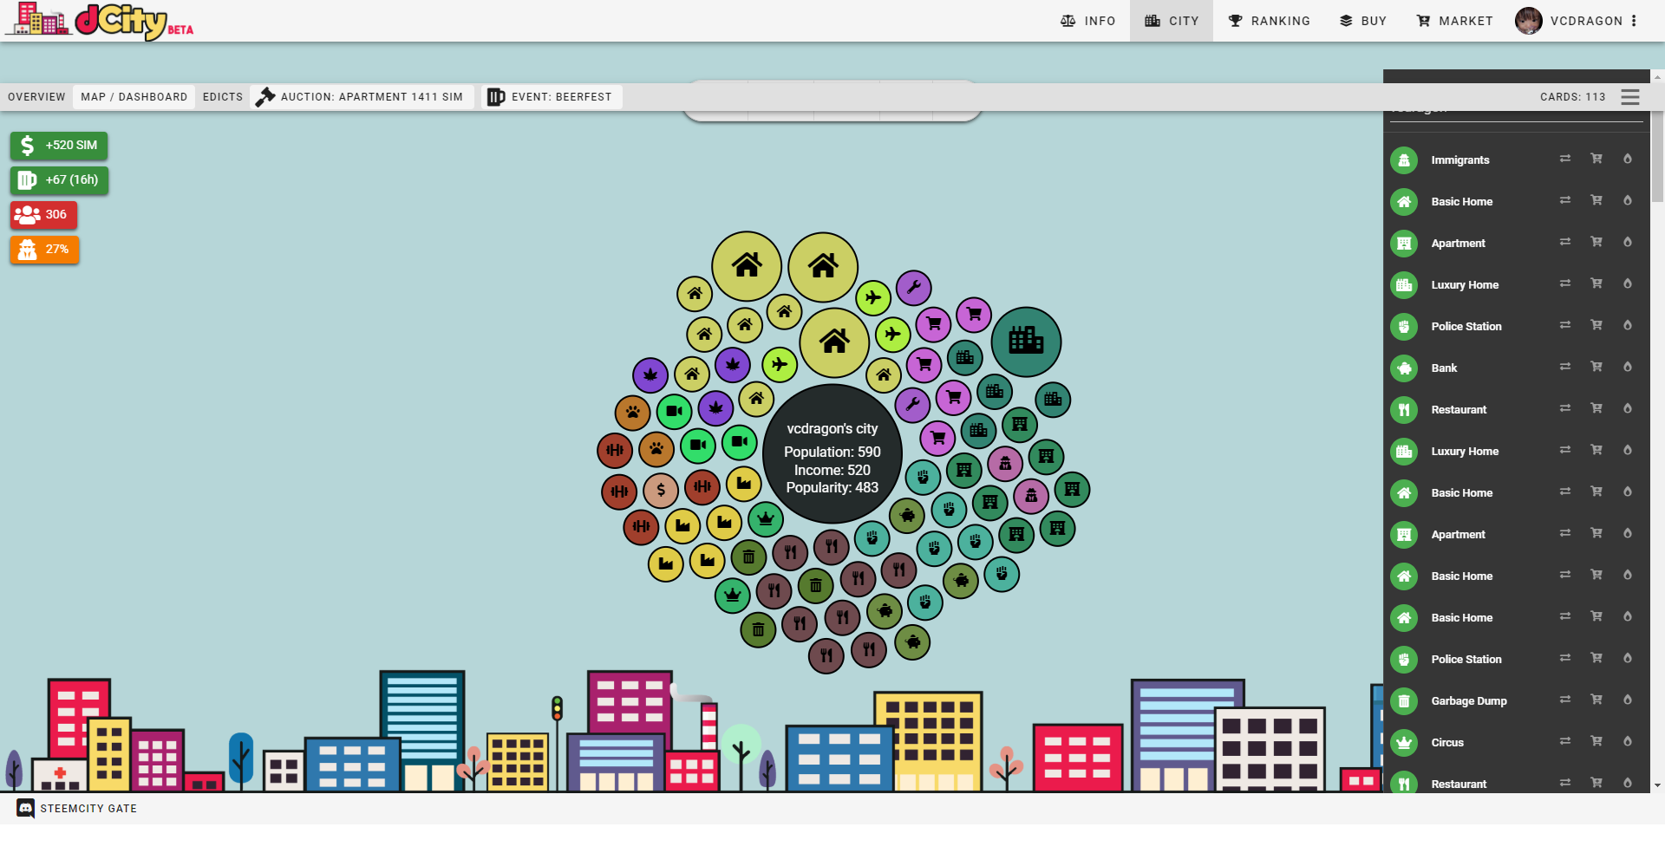This screenshot has height=866, width=1665.
Task: Click the burn flame icon for Garbage Dump
Action: tap(1627, 700)
